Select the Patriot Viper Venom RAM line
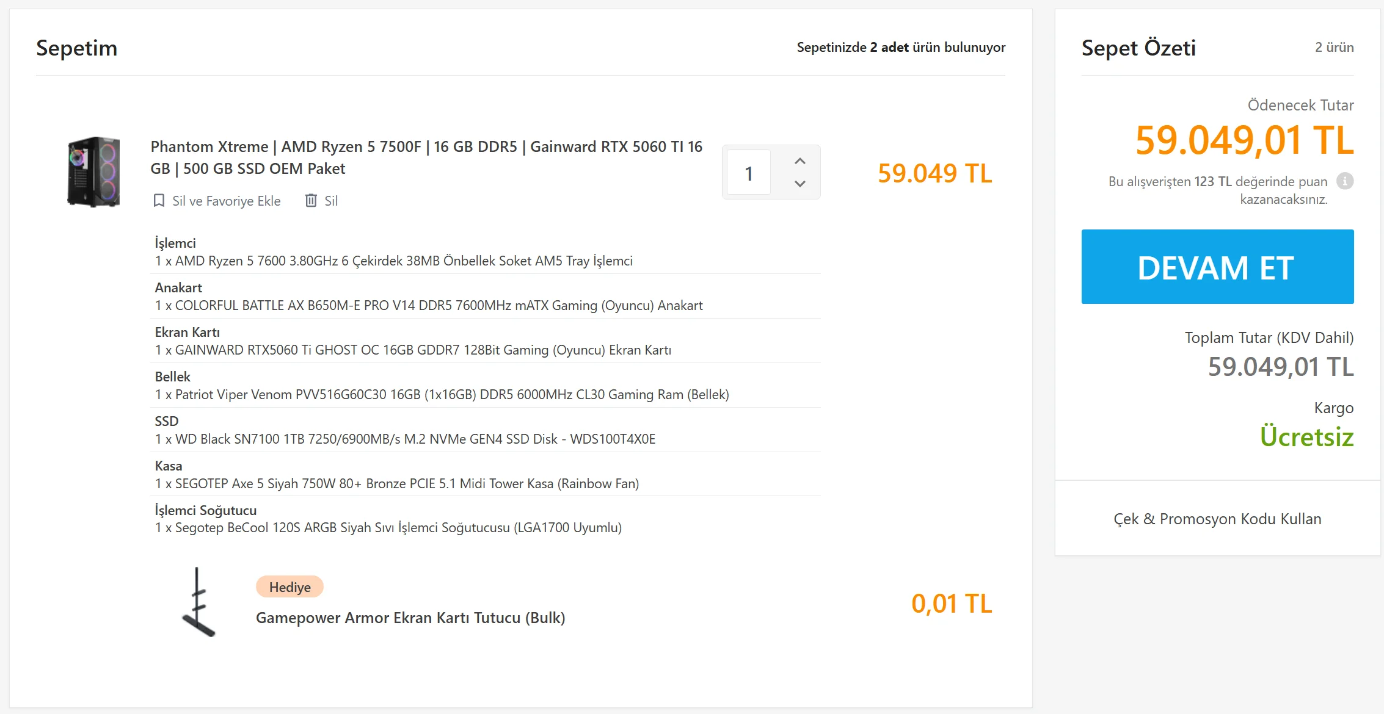This screenshot has height=714, width=1384. click(x=442, y=395)
